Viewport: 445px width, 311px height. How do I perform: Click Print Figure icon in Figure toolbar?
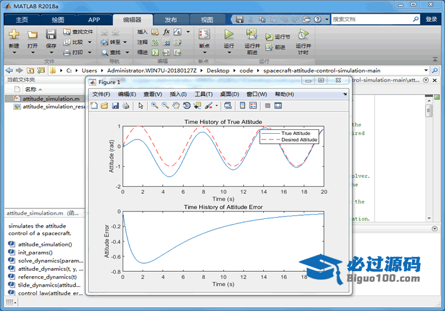coord(126,106)
